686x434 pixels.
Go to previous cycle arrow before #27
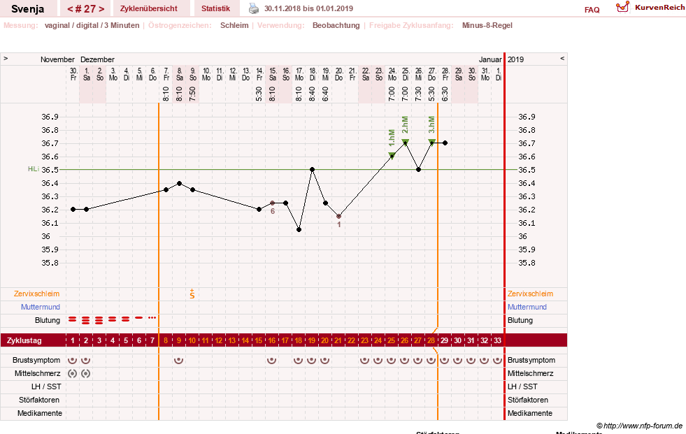[x=70, y=9]
